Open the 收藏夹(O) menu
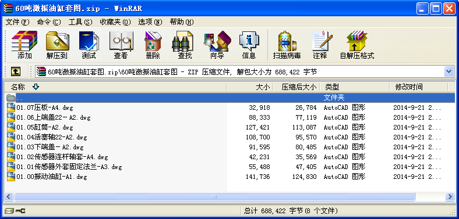Viewport: 459px width, 219px height. click(115, 22)
